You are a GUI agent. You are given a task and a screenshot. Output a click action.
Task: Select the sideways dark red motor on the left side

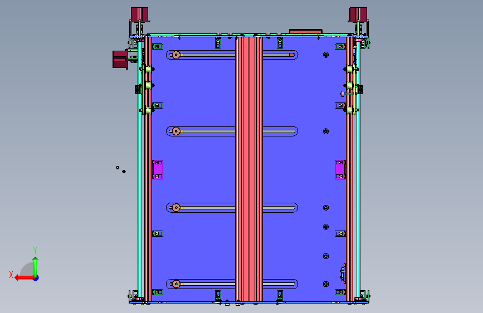pos(120,60)
